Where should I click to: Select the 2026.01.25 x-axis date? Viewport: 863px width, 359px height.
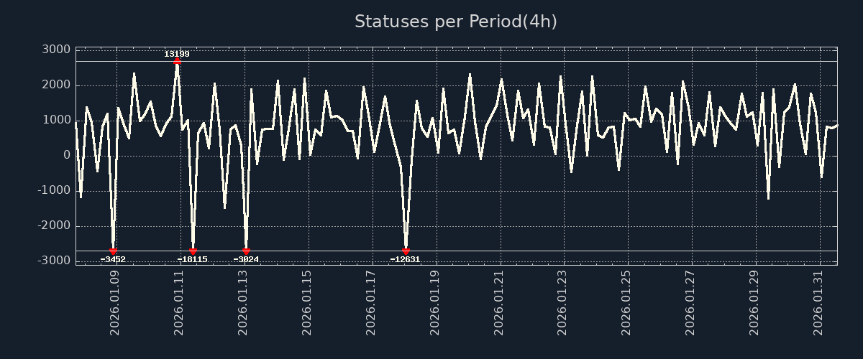[x=626, y=303]
